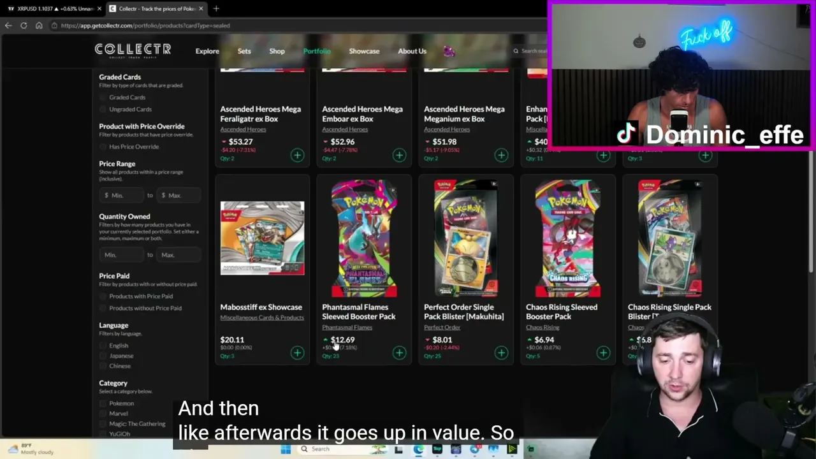Open the Collectr logo home link
This screenshot has height=459, width=816.
(x=133, y=50)
